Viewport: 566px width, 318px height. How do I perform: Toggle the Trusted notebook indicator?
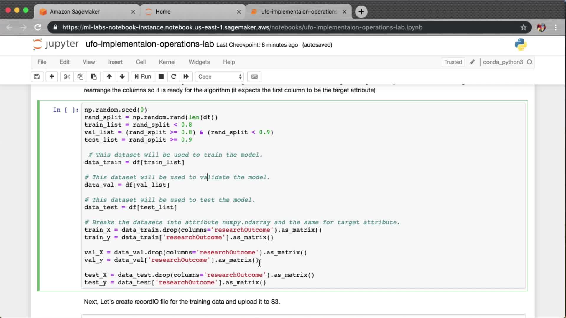tap(453, 62)
